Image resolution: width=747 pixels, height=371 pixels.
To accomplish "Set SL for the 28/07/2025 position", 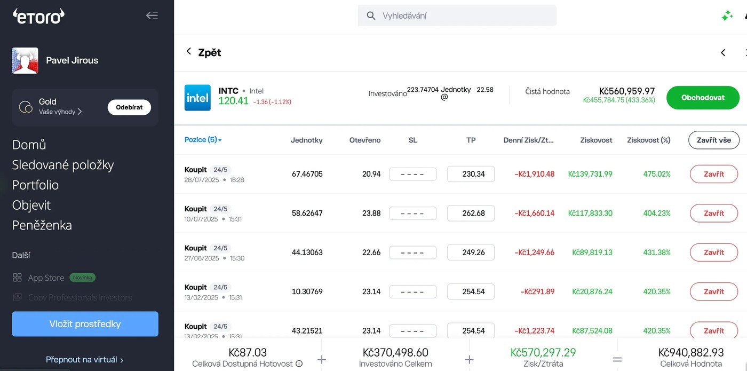I will click(413, 174).
